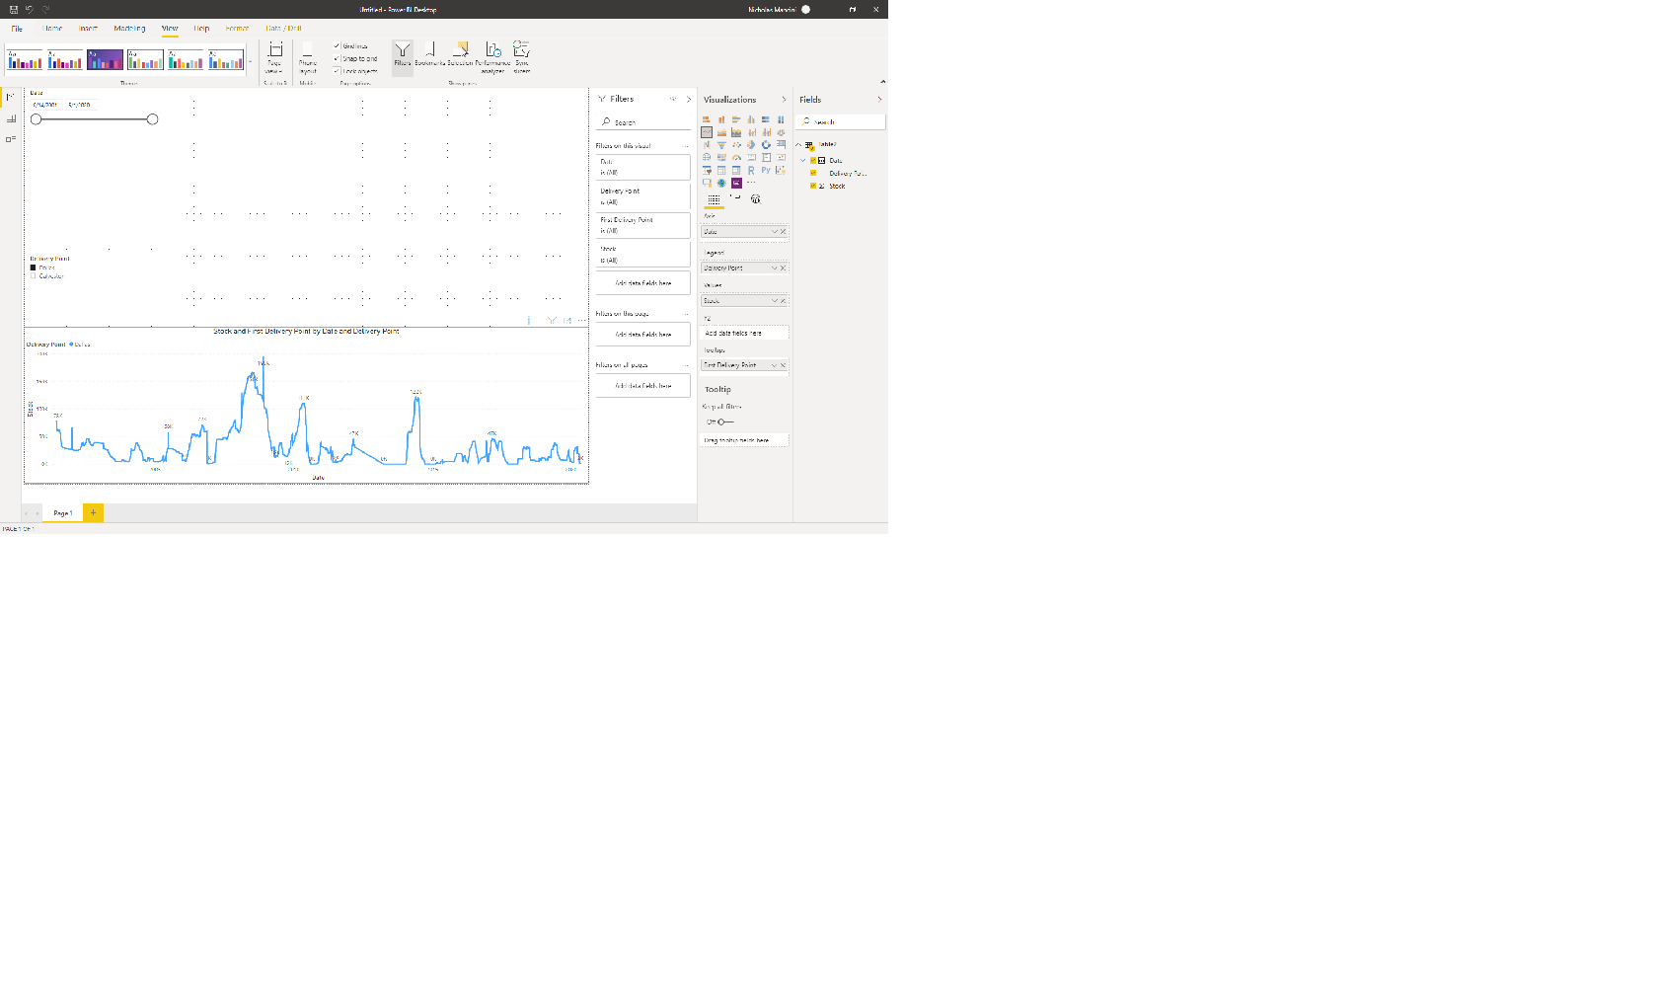Switch to the Format ribbon tab
This screenshot has width=1658, height=997.
237,29
